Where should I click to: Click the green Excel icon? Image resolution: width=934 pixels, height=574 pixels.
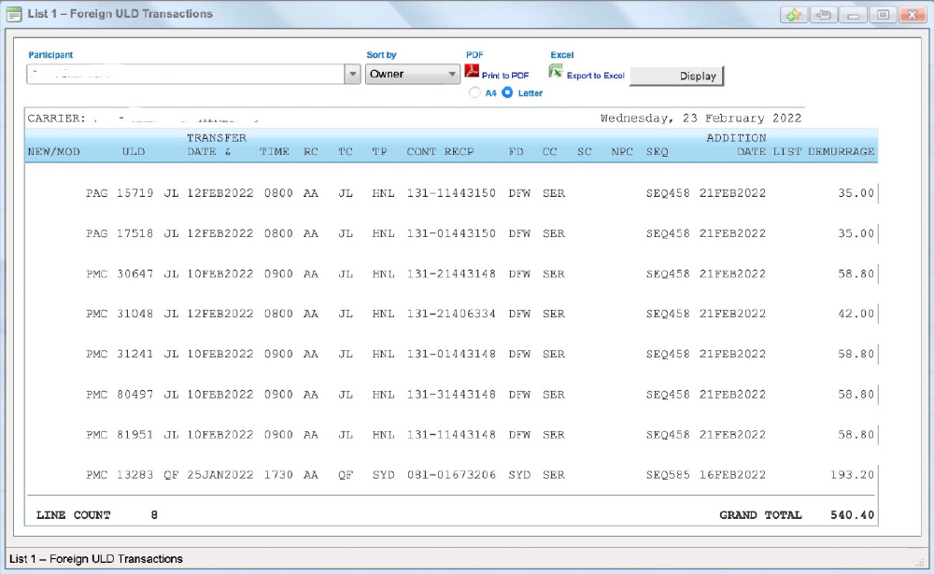pyautogui.click(x=556, y=72)
